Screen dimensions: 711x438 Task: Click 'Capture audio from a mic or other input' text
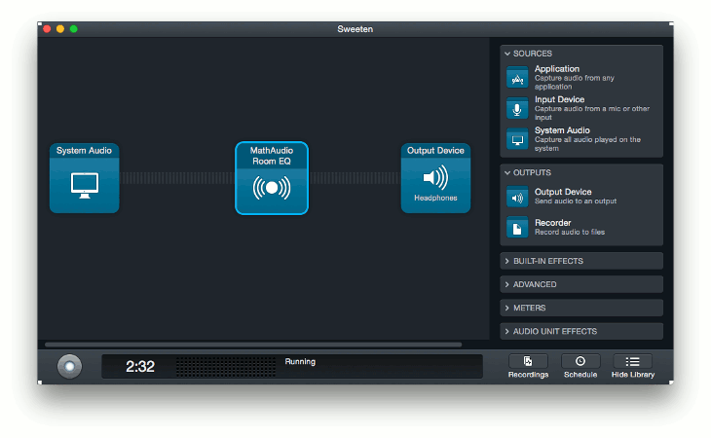[x=592, y=113]
